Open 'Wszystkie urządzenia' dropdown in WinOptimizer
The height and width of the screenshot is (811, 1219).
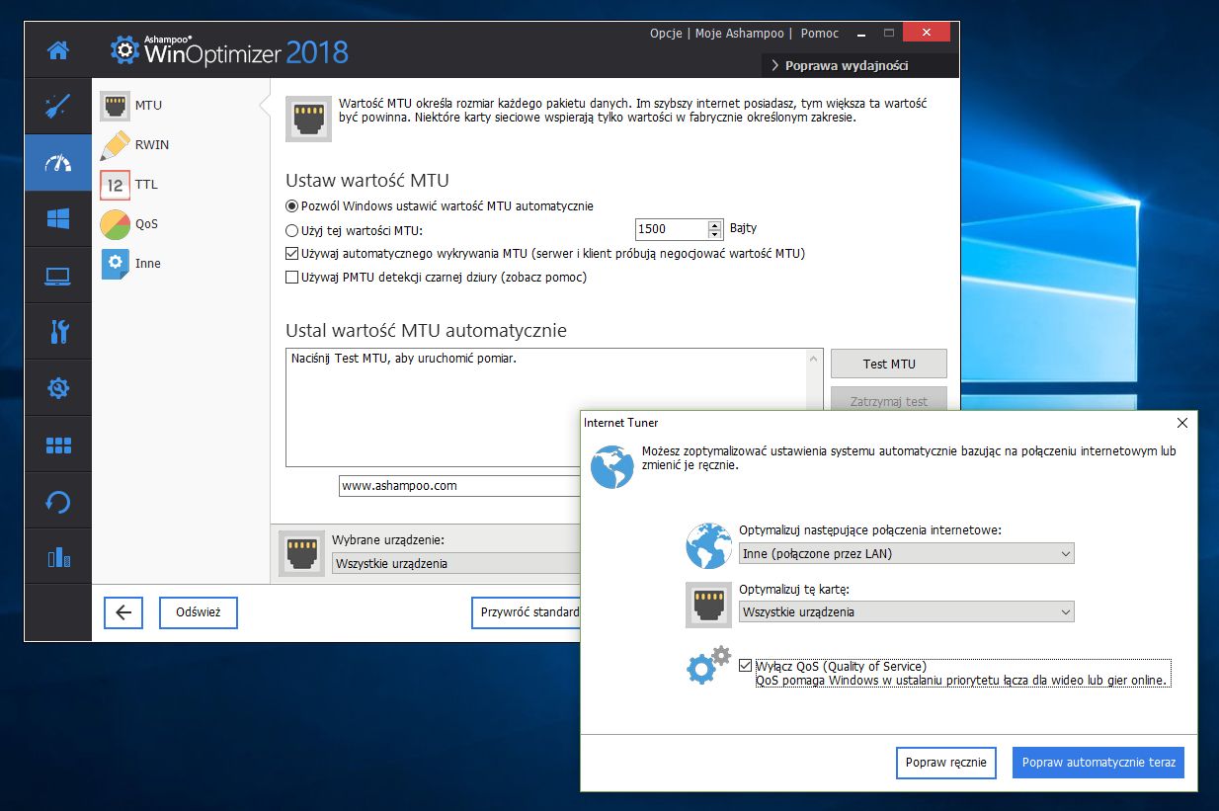454,563
